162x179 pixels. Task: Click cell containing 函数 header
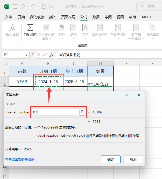(22, 71)
